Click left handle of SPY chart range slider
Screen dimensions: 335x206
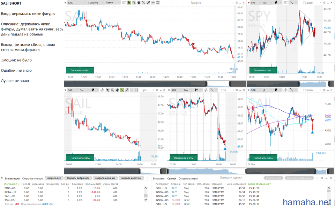(x=299, y=84)
